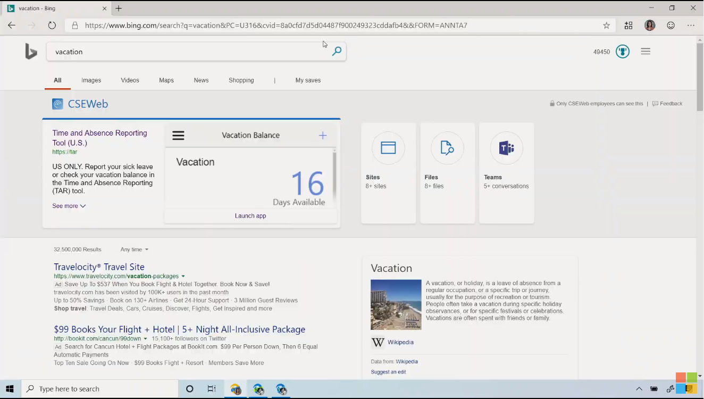Add this page to favorites star
The image size is (704, 399).
click(606, 25)
